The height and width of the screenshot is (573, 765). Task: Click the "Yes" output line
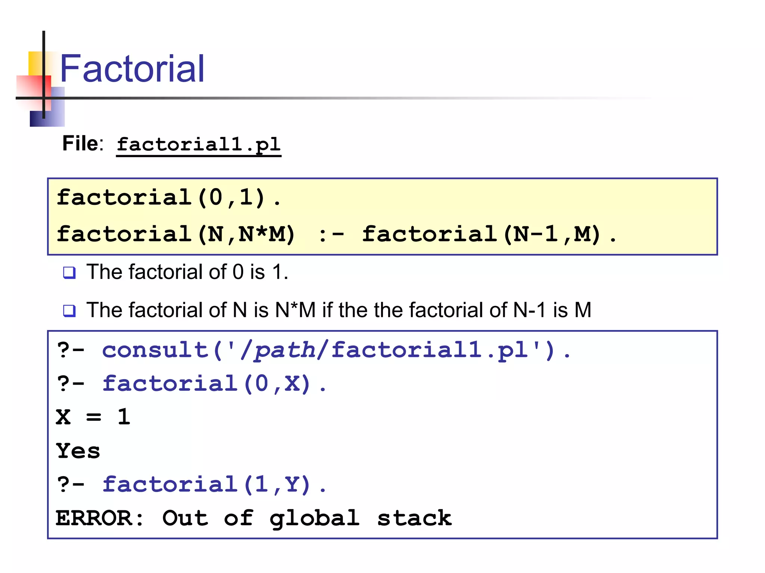(78, 451)
